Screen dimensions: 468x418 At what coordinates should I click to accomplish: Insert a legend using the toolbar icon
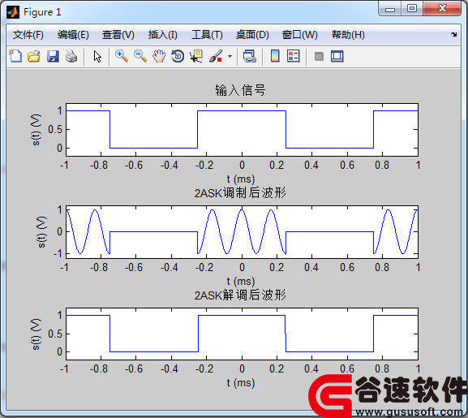click(x=293, y=56)
